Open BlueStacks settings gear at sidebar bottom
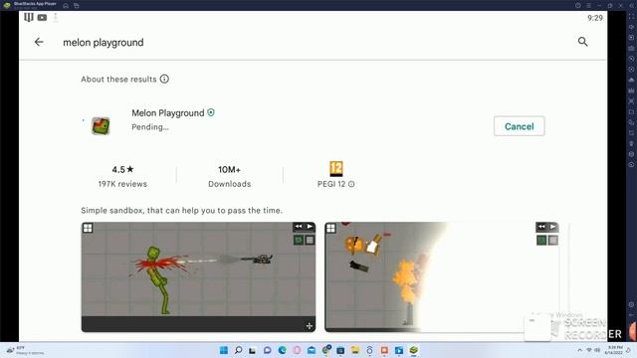The image size is (637, 358). tap(631, 304)
